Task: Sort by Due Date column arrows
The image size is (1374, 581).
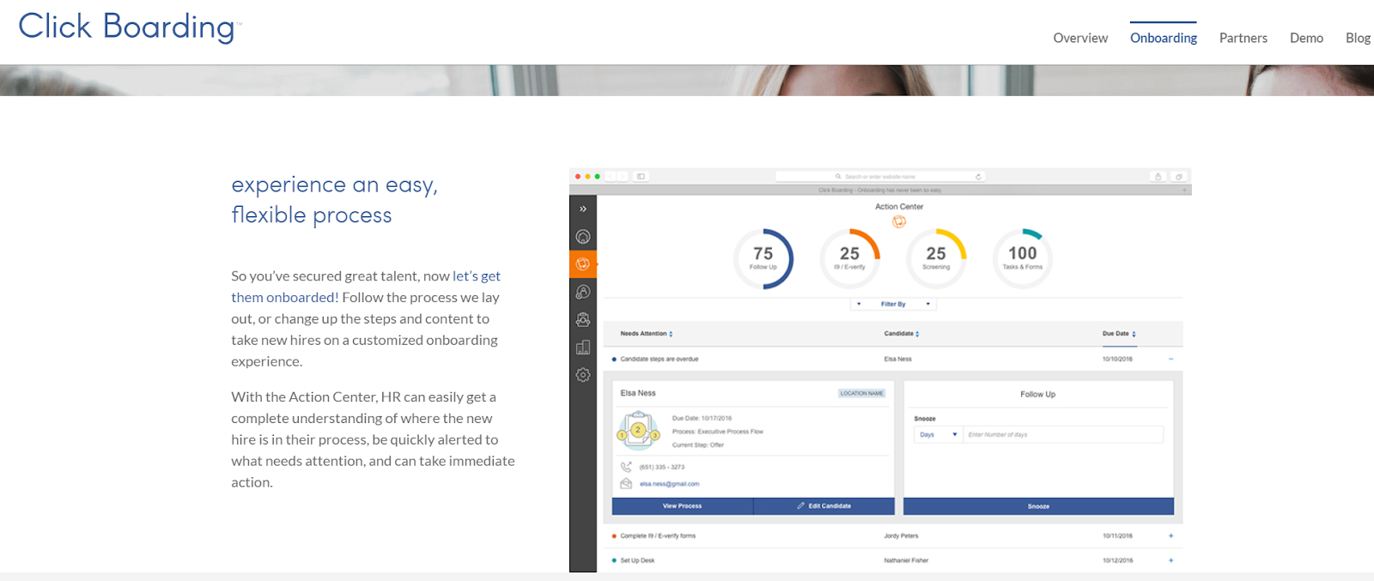Action: point(1134,334)
